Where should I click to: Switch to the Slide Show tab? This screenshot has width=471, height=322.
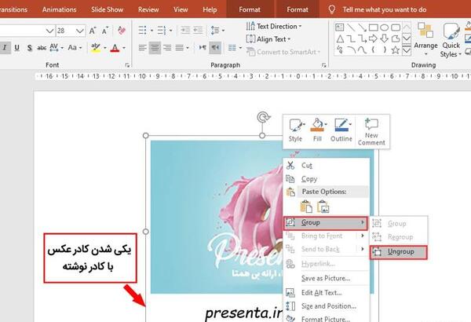click(108, 9)
